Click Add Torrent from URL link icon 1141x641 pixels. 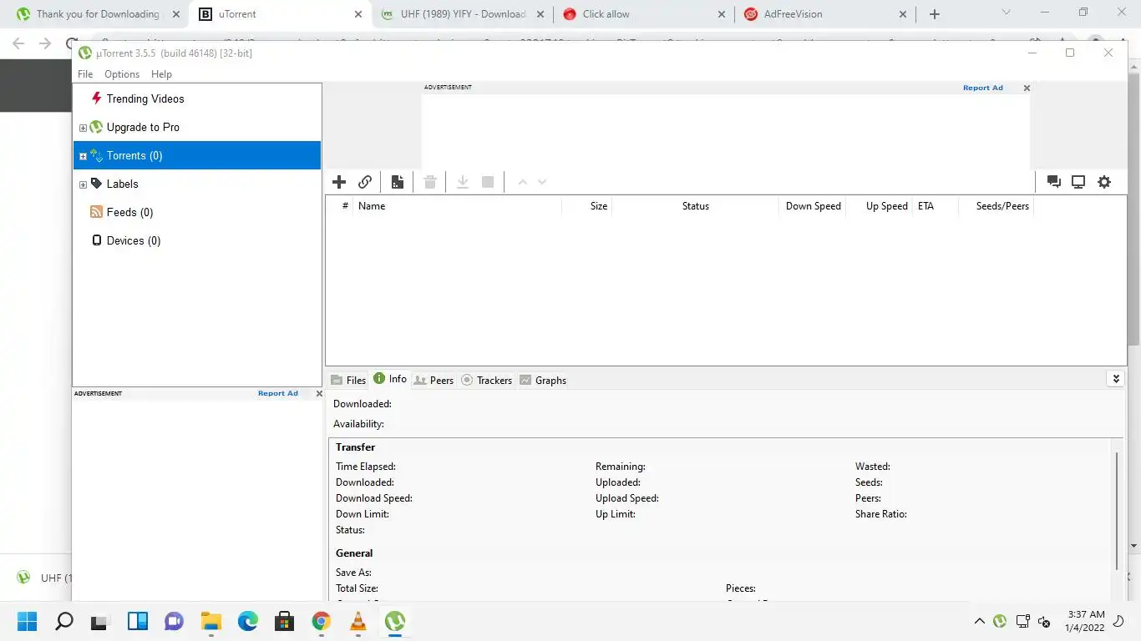pos(365,182)
